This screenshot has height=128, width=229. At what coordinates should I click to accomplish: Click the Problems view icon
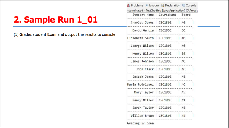[129, 5]
